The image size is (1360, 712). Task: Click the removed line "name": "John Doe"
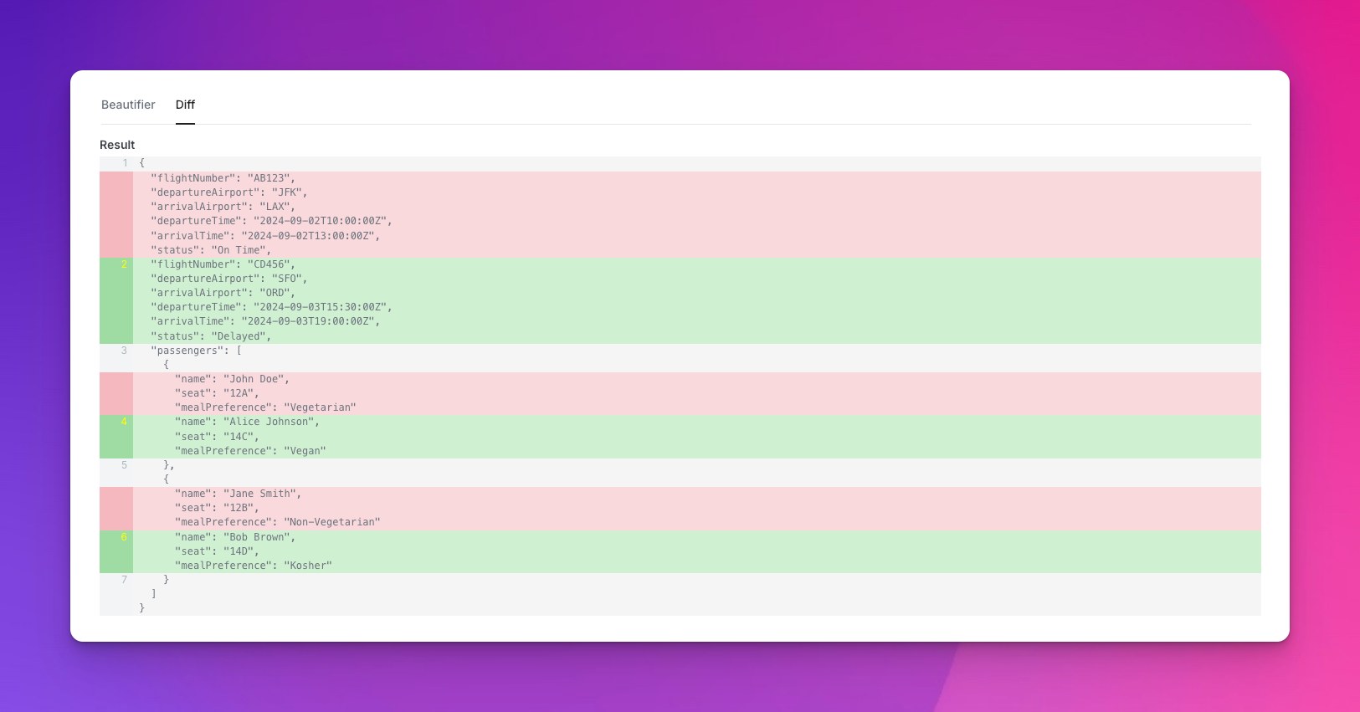[x=232, y=379]
